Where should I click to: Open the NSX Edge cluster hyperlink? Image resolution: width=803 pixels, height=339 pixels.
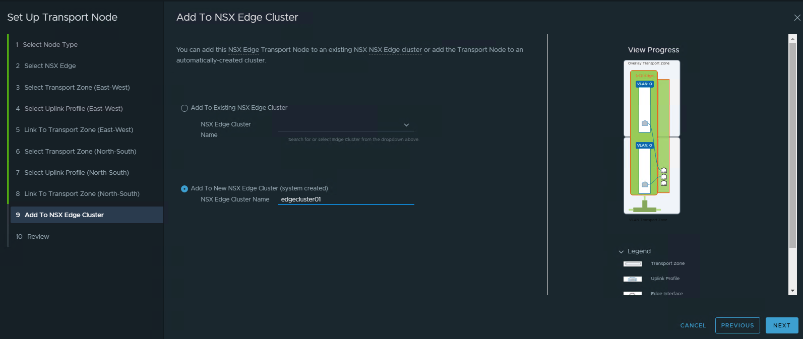[x=395, y=49]
